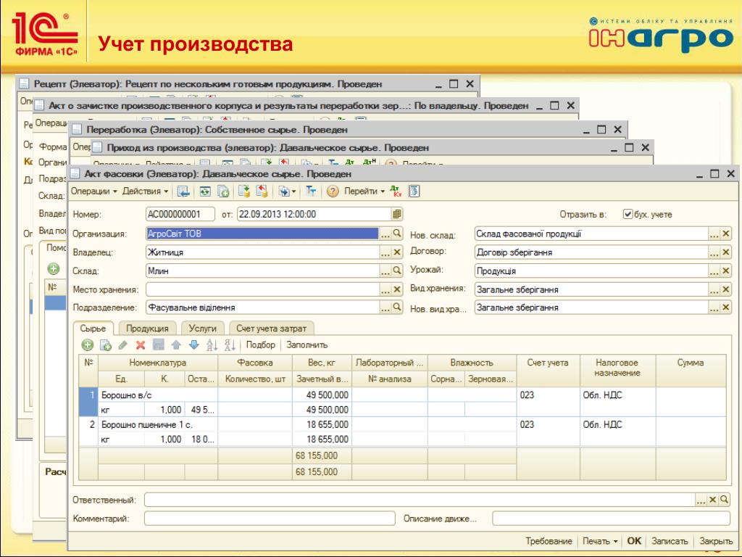Expand the Действия dropdown menu
Screen dimensions: 742x557
tap(146, 191)
